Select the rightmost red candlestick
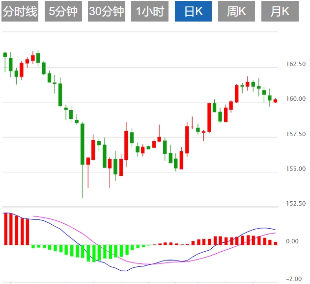Viewport: 310px width, 284px height. click(x=276, y=101)
